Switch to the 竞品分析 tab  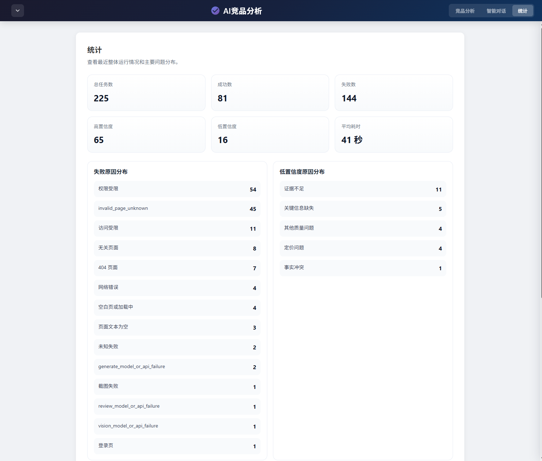pos(465,11)
